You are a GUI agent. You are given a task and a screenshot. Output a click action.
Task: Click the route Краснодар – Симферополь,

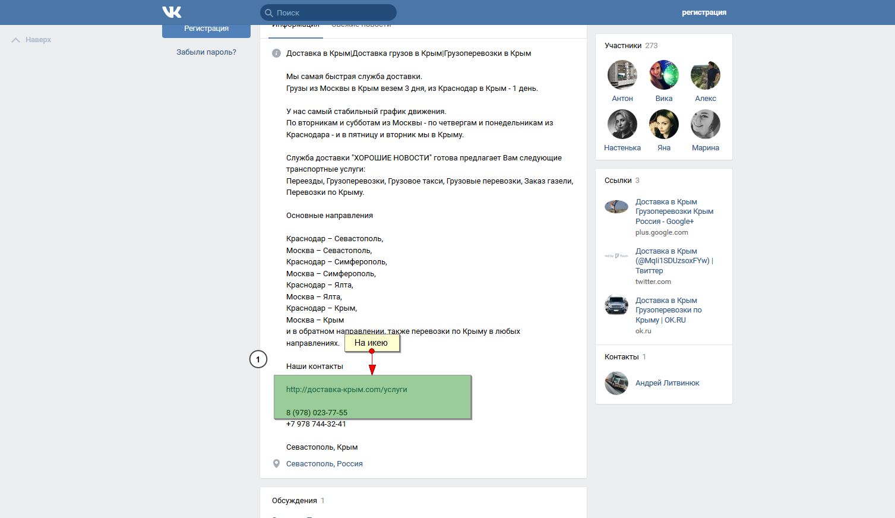tap(337, 262)
